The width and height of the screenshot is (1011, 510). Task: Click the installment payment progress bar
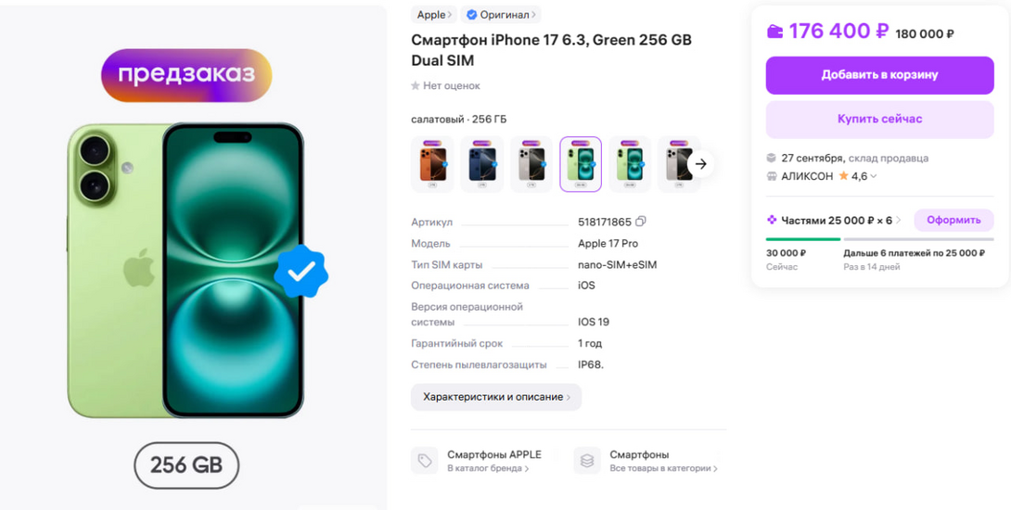tap(879, 239)
